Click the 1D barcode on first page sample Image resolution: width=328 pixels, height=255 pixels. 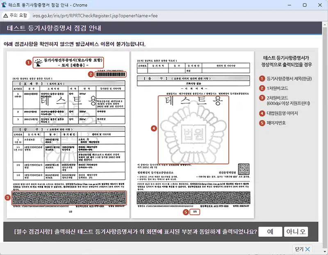(x=110, y=74)
